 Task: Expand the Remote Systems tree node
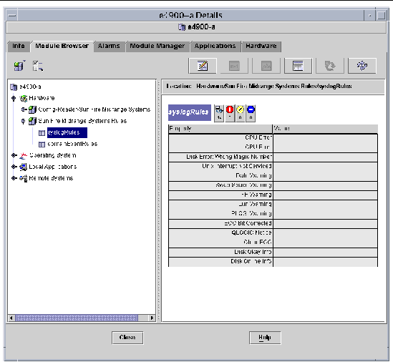click(14, 178)
